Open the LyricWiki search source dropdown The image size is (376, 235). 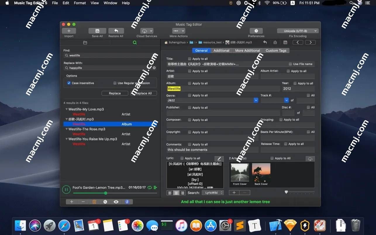tap(213, 193)
